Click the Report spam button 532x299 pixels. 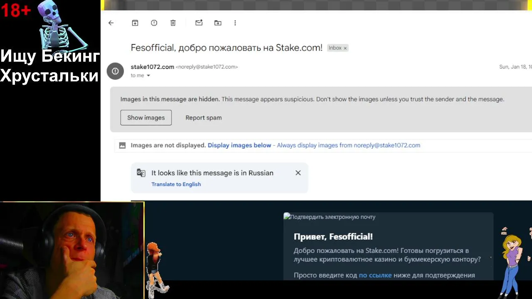point(204,118)
